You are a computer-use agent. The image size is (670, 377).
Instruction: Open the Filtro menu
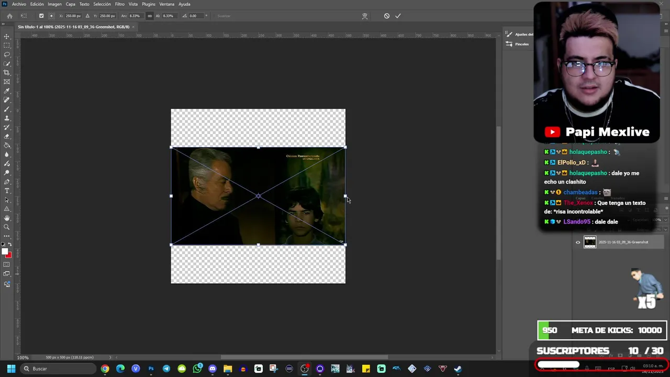[x=119, y=4]
